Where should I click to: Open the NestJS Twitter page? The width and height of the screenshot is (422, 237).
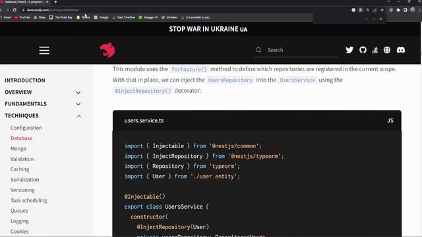(349, 50)
